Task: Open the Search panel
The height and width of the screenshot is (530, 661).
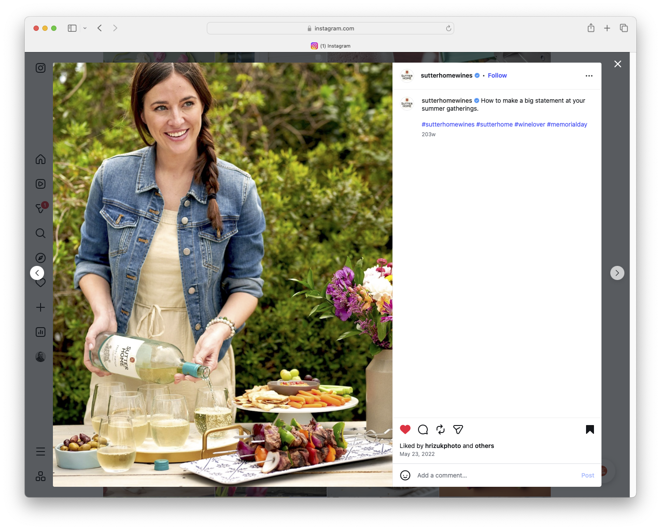Action: 40,233
